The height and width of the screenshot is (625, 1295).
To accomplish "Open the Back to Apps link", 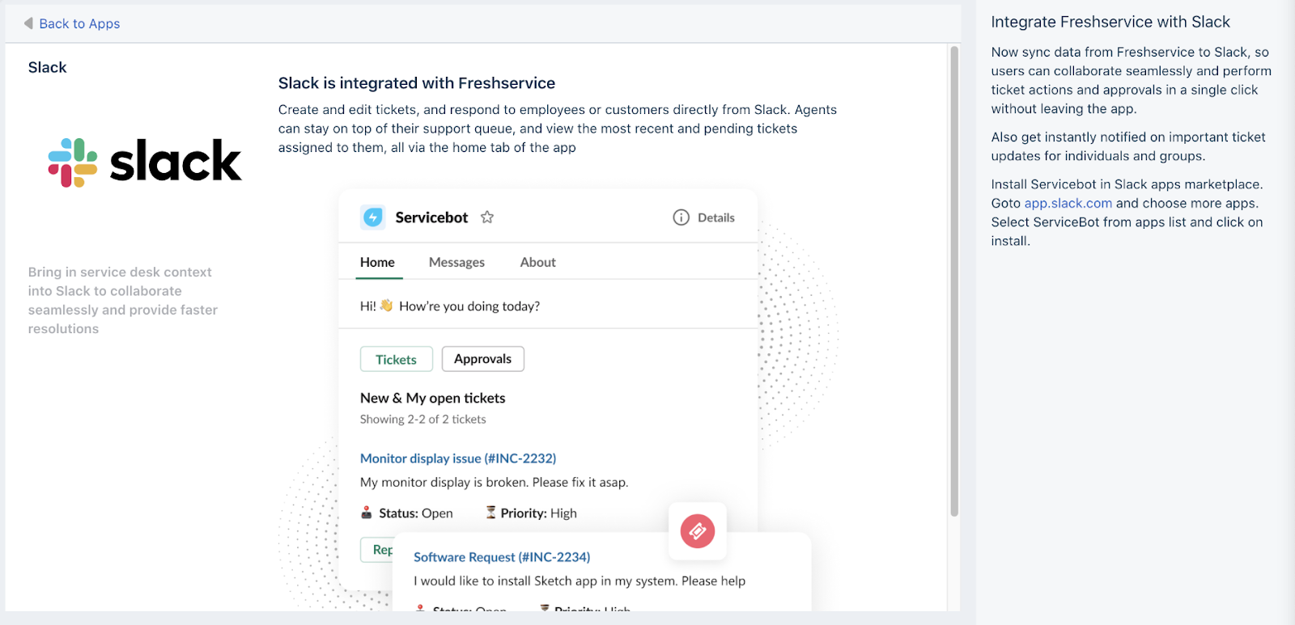I will [79, 23].
